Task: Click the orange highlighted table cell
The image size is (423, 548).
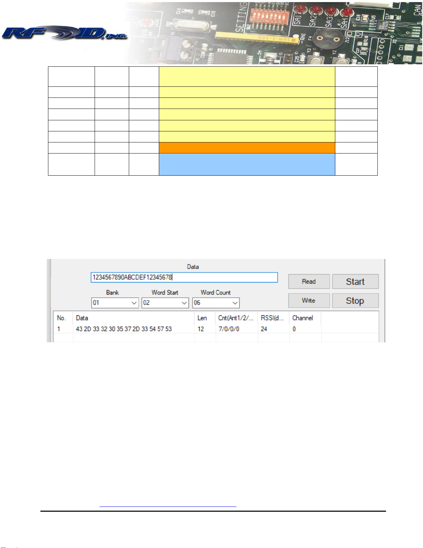Action: pos(247,148)
